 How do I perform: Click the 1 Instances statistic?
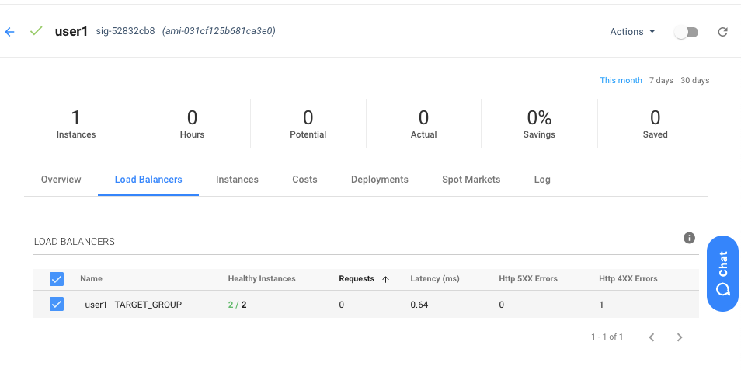[76, 124]
